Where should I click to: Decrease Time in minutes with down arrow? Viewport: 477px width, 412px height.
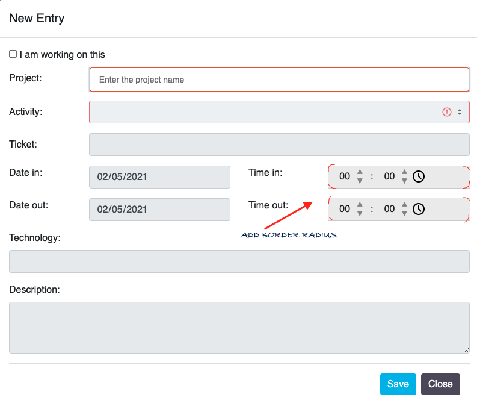click(404, 181)
